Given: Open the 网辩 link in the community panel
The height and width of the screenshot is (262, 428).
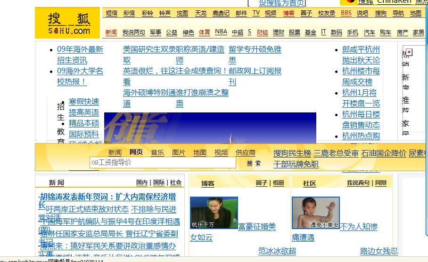Looking at the screenshot, I should tap(381, 183).
